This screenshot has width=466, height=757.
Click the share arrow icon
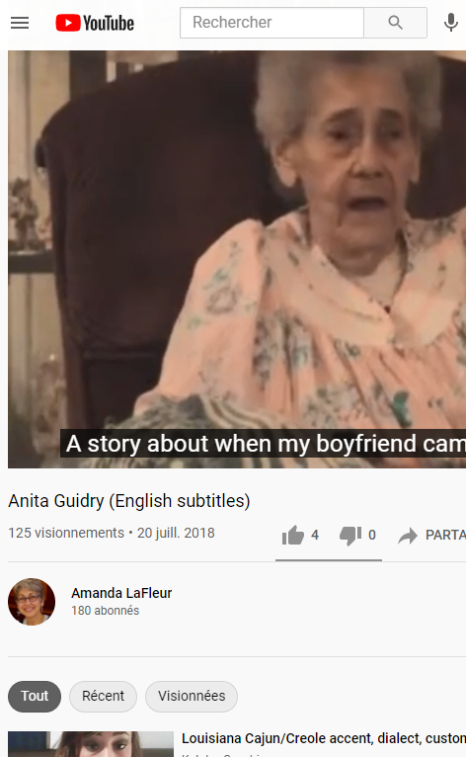coord(408,536)
